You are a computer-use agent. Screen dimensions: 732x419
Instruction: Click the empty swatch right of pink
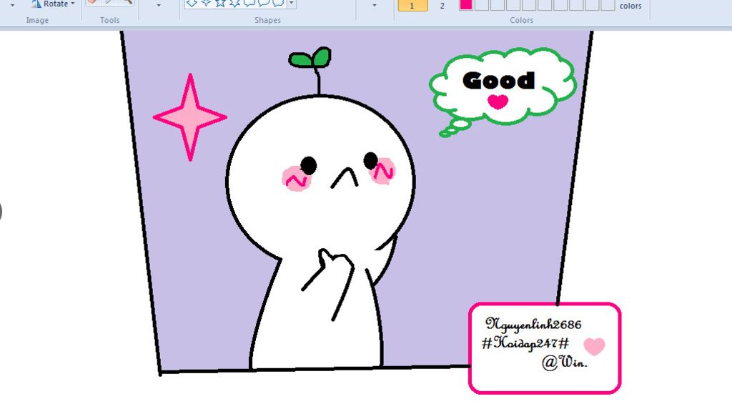[x=482, y=5]
